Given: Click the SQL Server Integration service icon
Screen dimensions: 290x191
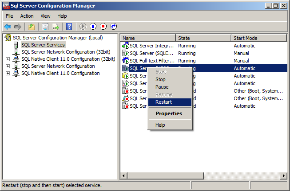Looking at the screenshot, I should click(126, 46).
